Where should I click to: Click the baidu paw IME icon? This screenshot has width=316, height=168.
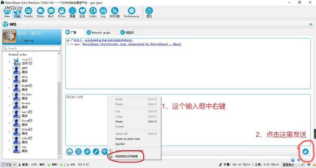tap(293, 160)
